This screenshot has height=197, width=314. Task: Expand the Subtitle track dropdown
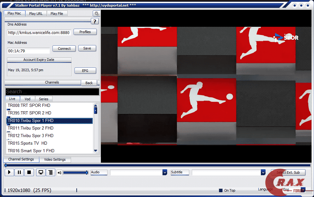[263, 172]
